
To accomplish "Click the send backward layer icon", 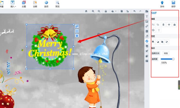I will coord(167,42).
